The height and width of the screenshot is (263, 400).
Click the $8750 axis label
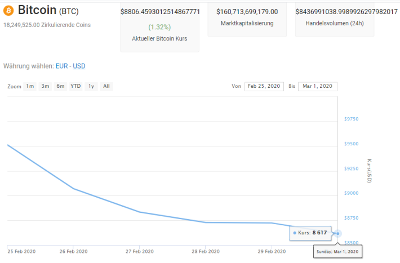[x=352, y=218]
